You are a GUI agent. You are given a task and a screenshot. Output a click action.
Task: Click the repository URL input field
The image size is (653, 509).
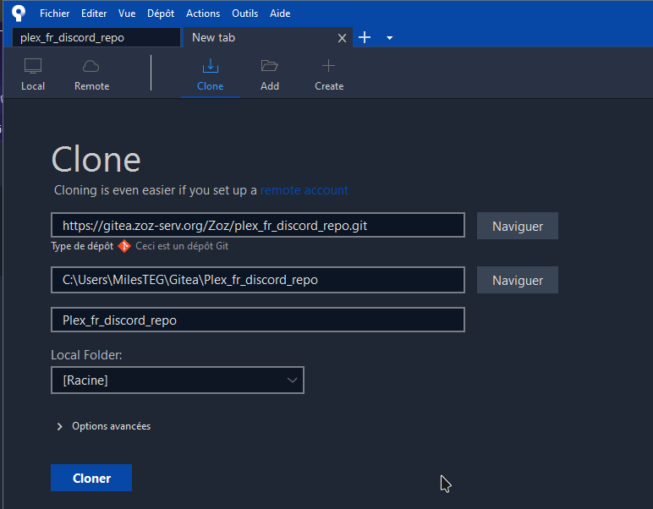[258, 225]
